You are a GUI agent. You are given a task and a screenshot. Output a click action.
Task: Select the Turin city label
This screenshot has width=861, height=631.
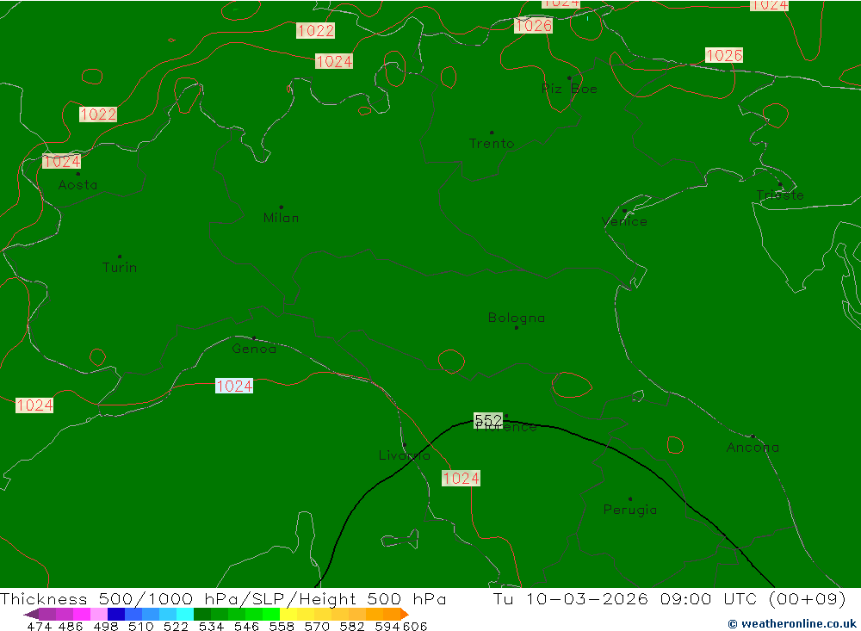(x=120, y=268)
